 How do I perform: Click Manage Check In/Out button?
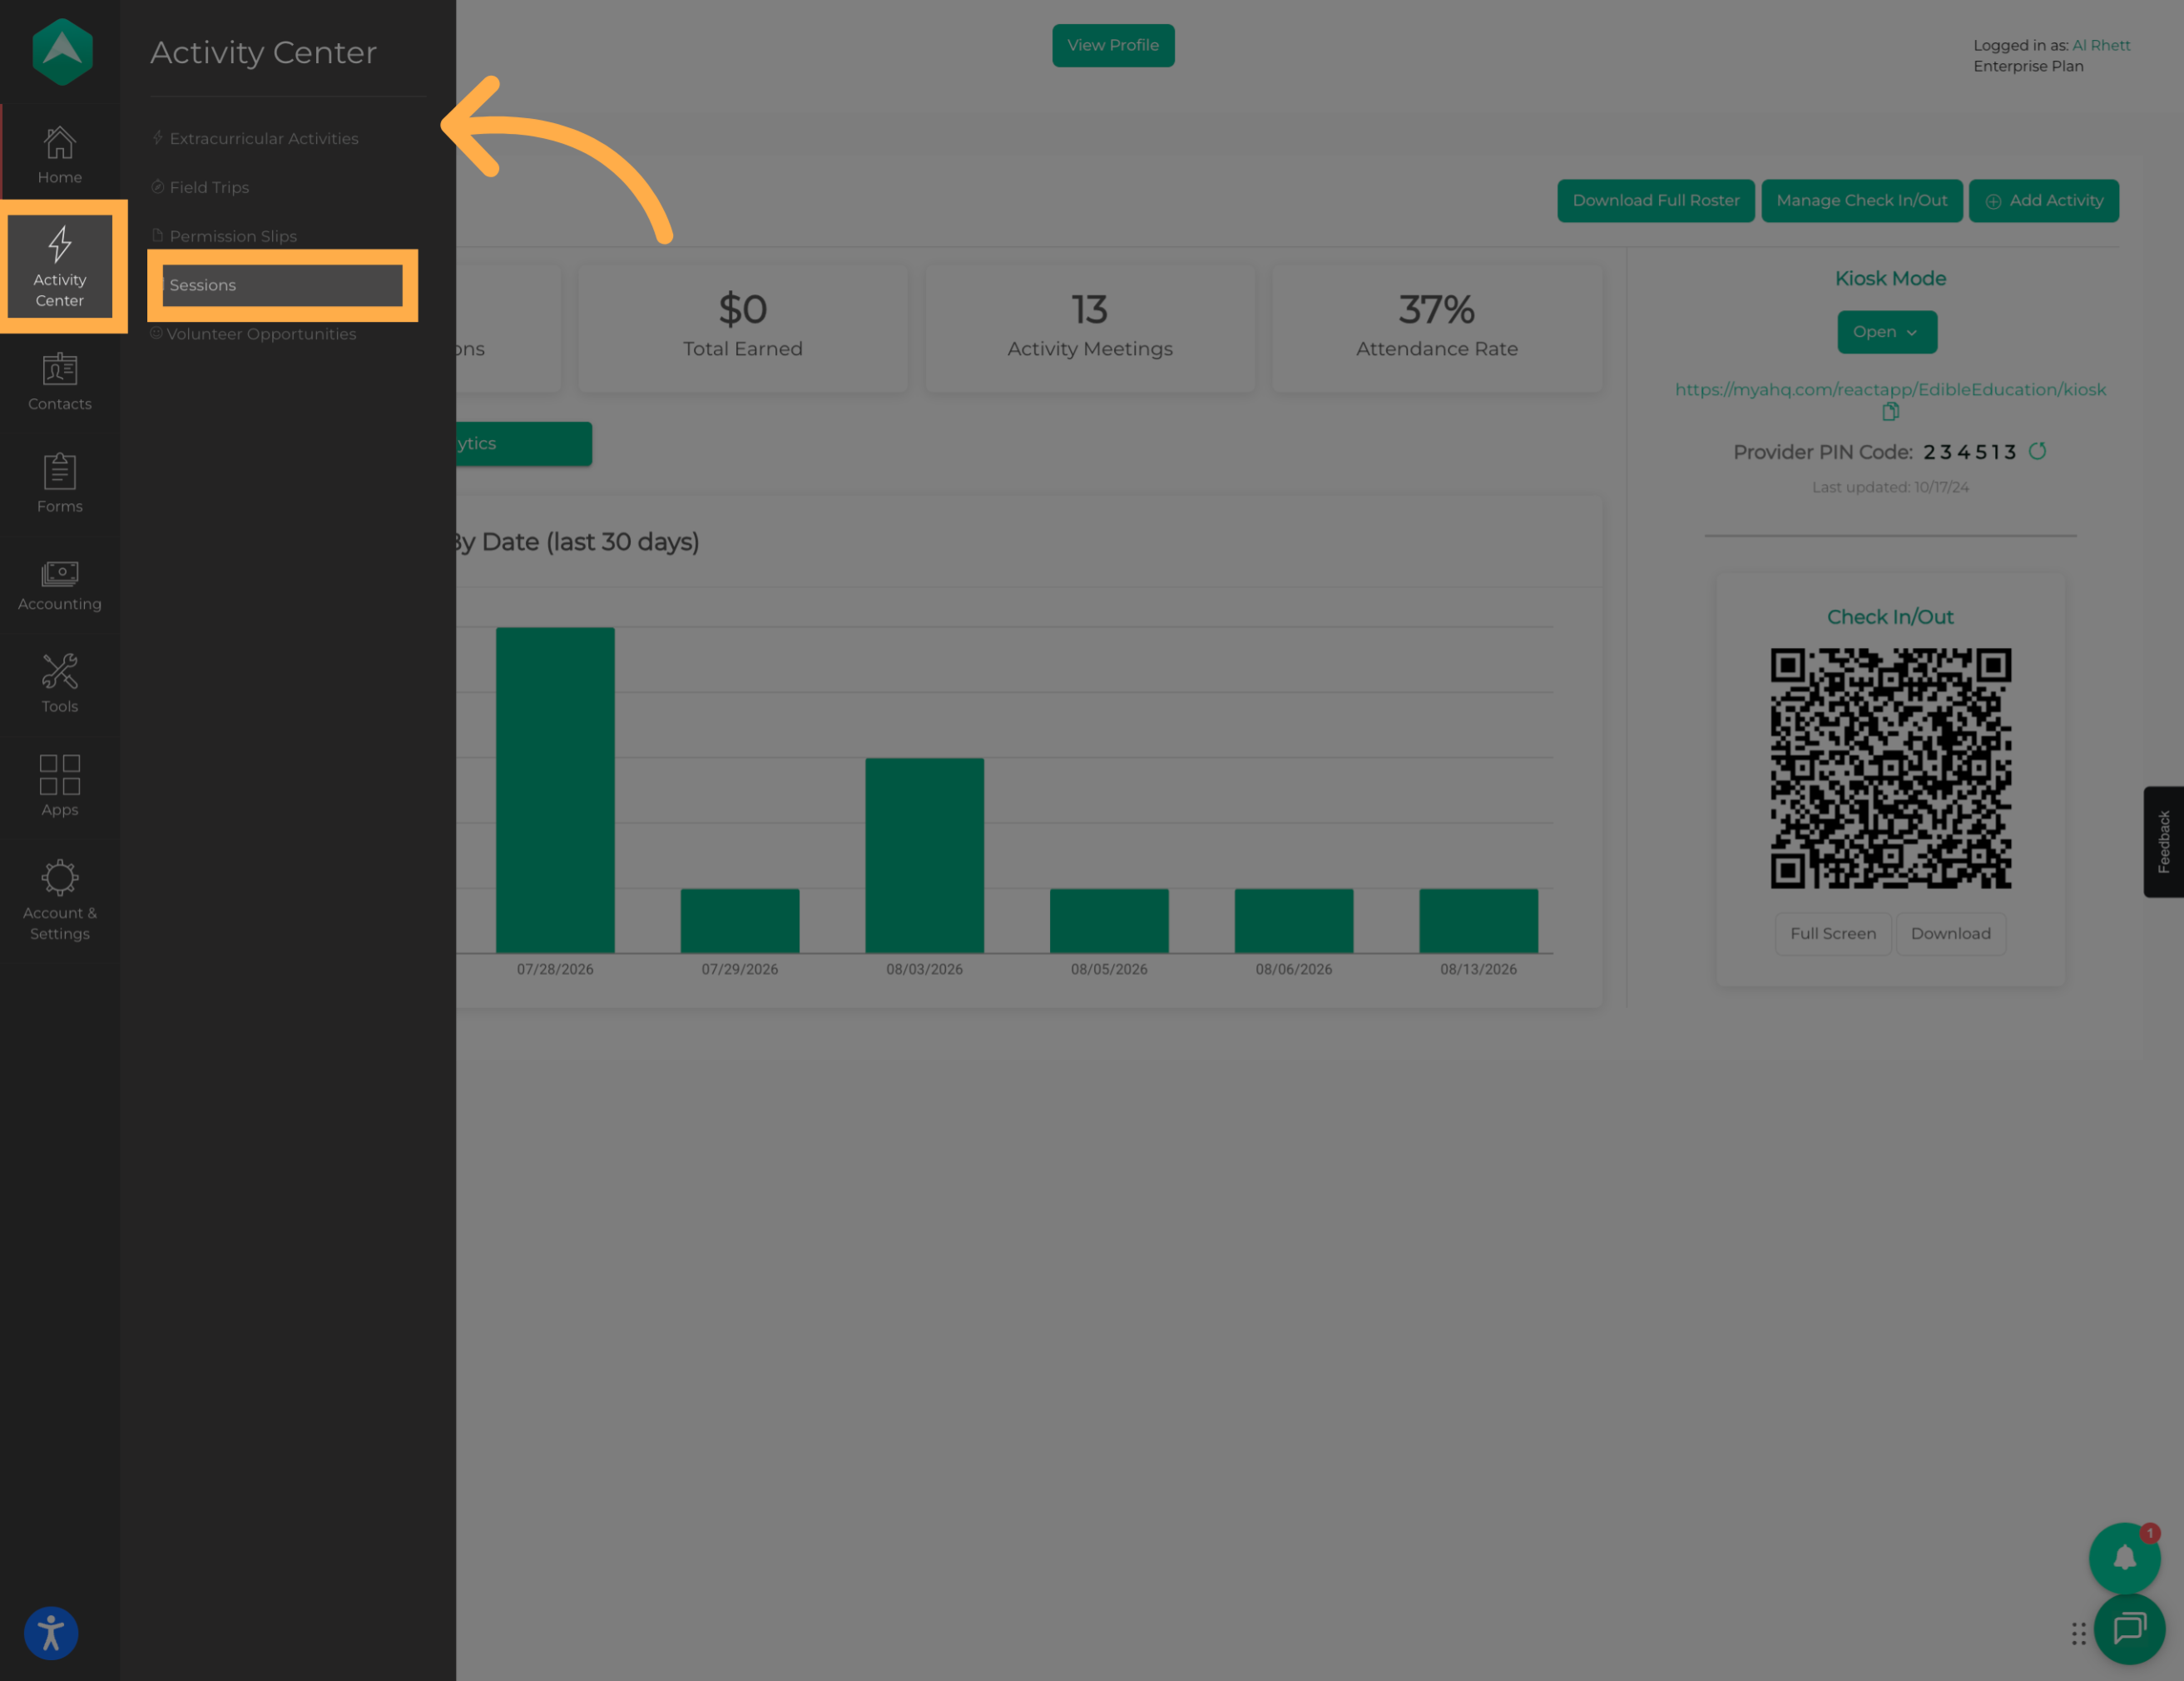pos(1862,200)
